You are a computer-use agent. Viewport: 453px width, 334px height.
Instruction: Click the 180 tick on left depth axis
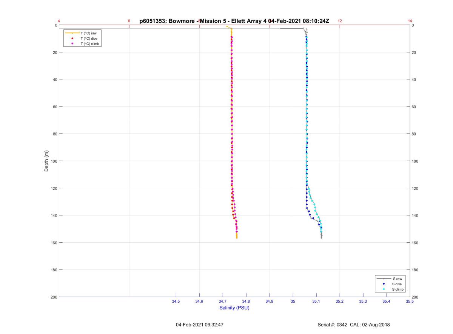tap(54, 270)
